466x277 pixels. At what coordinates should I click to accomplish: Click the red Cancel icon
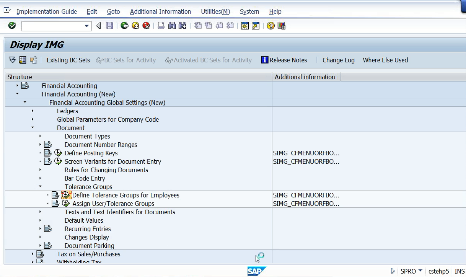(x=146, y=26)
